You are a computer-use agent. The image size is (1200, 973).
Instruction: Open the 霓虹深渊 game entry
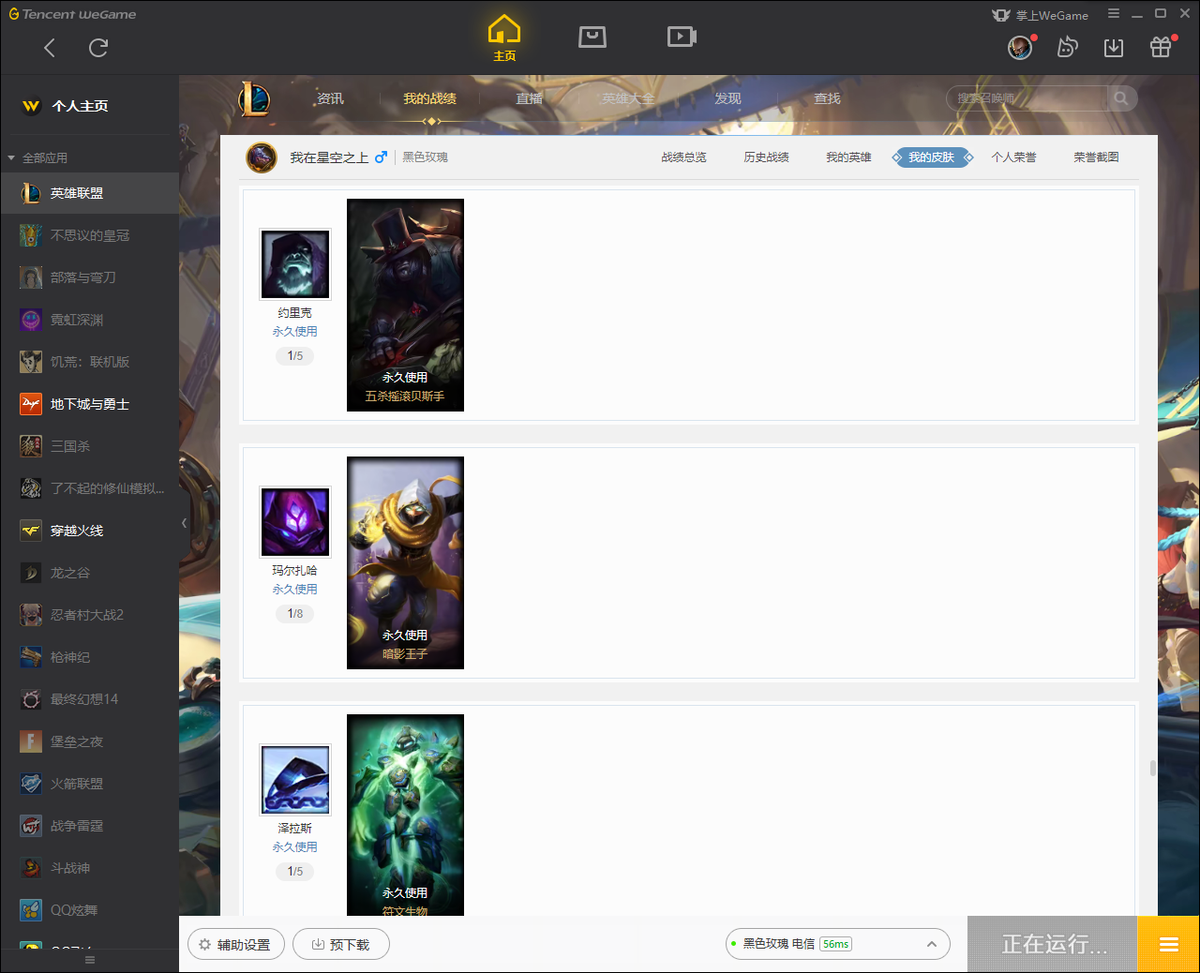(90, 320)
